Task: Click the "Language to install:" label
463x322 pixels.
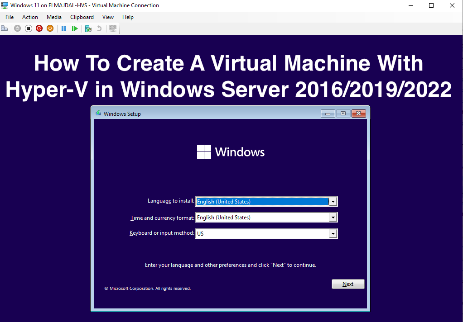Action: (171, 201)
